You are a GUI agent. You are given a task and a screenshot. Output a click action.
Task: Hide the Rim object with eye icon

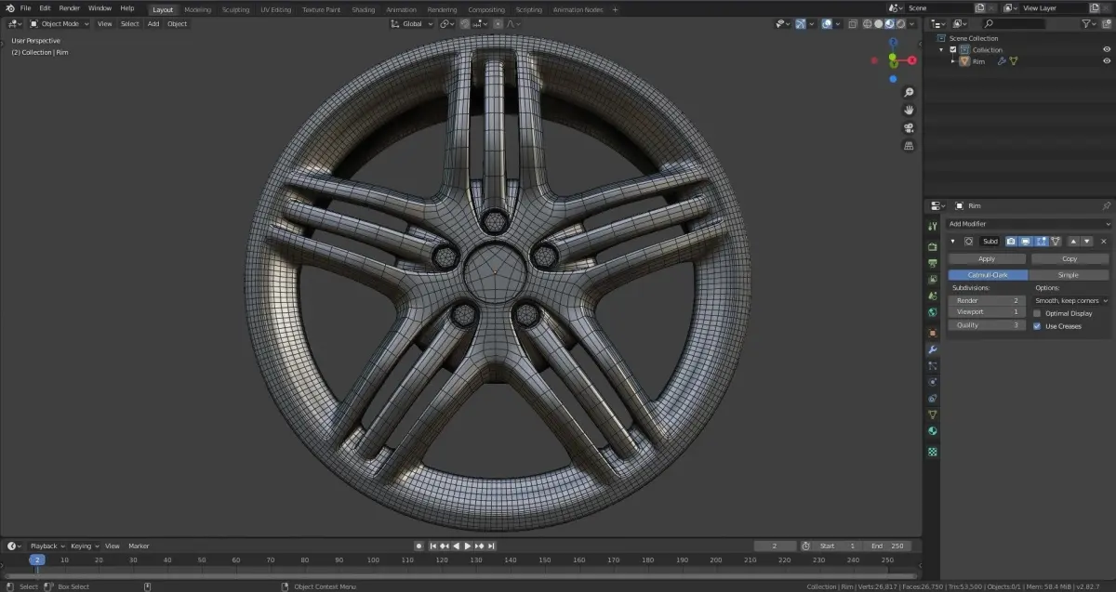tap(1107, 61)
